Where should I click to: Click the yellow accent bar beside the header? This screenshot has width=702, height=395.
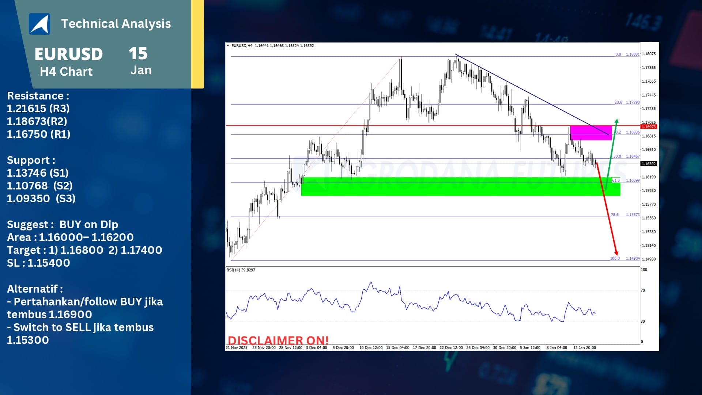(x=198, y=44)
